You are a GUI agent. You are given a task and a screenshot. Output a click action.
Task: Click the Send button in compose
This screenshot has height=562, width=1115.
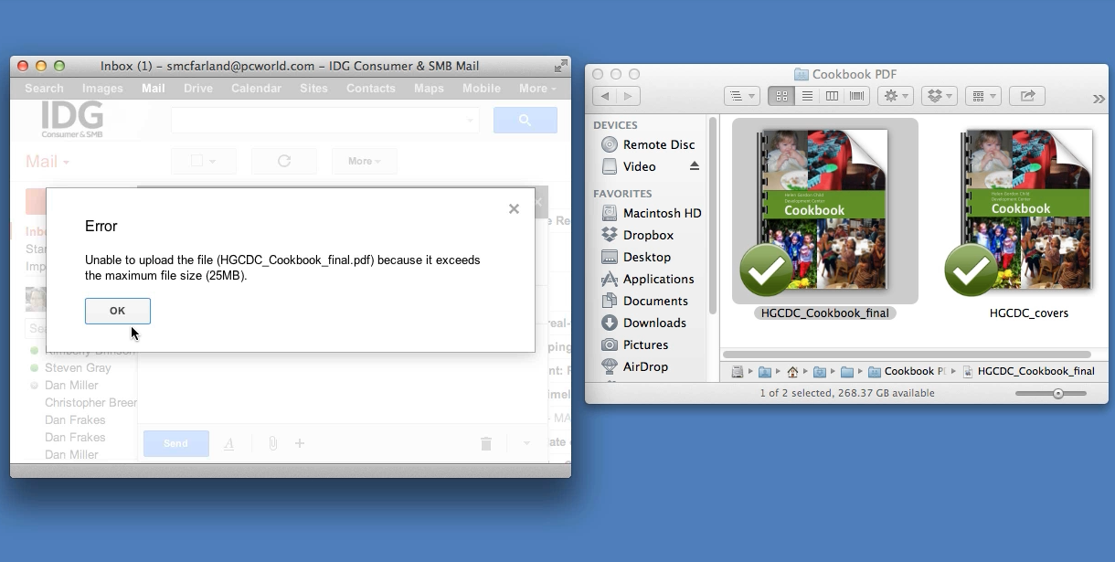click(175, 443)
